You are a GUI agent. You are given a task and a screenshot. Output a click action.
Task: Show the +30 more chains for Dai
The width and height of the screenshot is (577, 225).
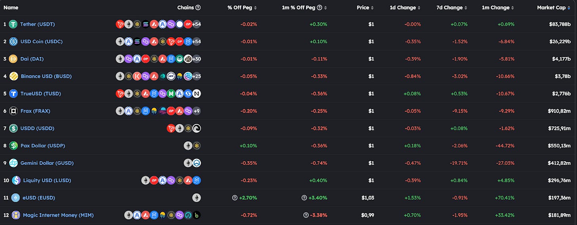coord(197,59)
